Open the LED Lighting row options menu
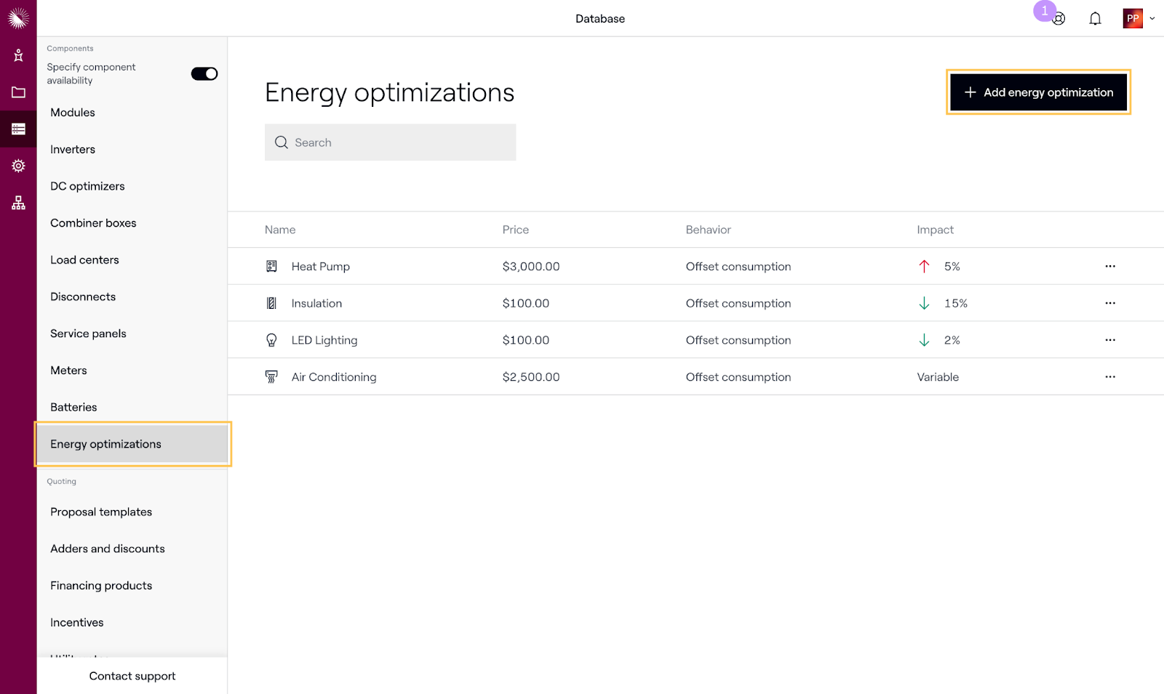The image size is (1164, 694). (1110, 340)
